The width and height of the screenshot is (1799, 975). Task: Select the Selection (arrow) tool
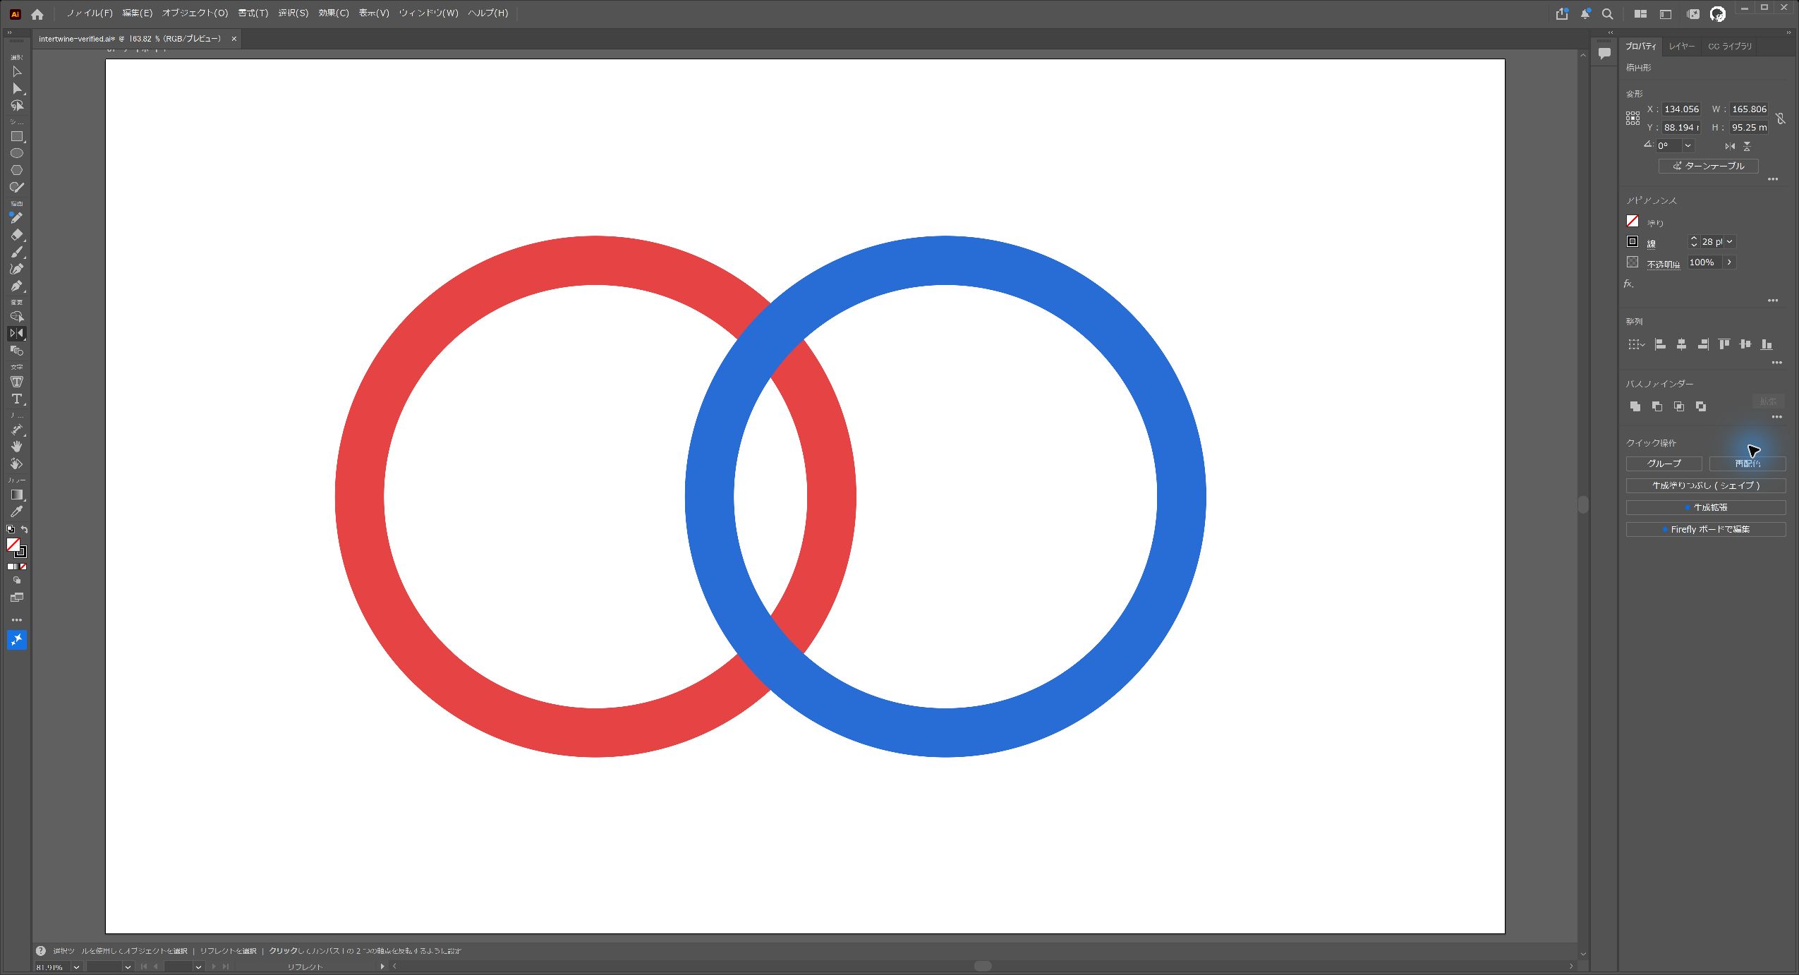click(17, 72)
